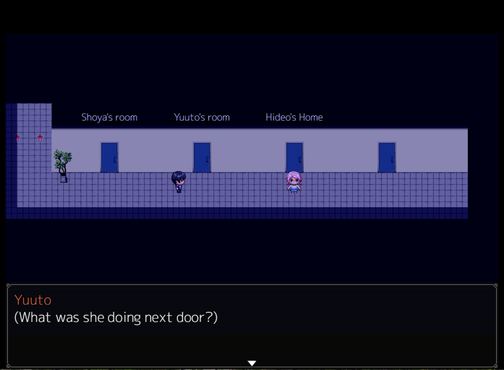
Task: Click the "Shoya's room" label
Action: click(109, 117)
